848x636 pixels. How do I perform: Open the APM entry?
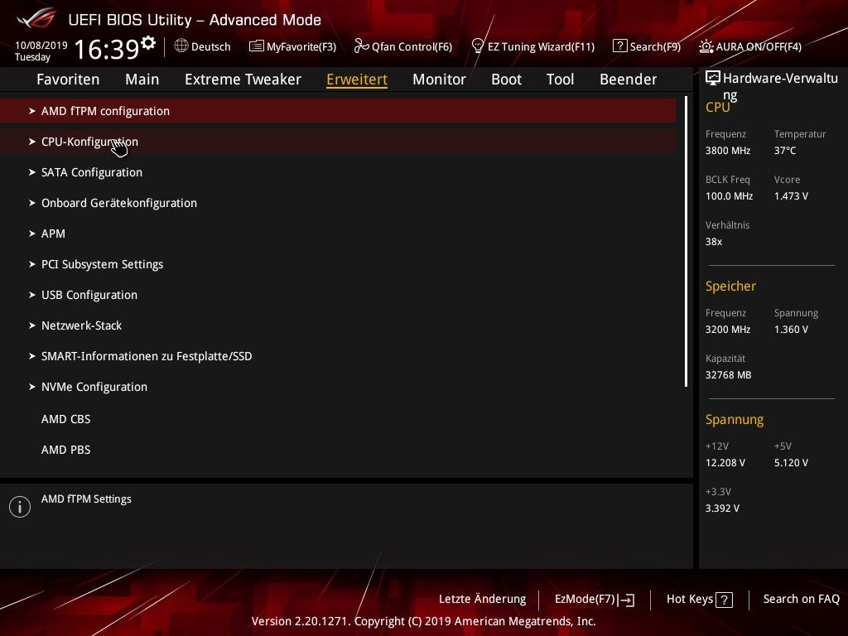tap(338, 234)
